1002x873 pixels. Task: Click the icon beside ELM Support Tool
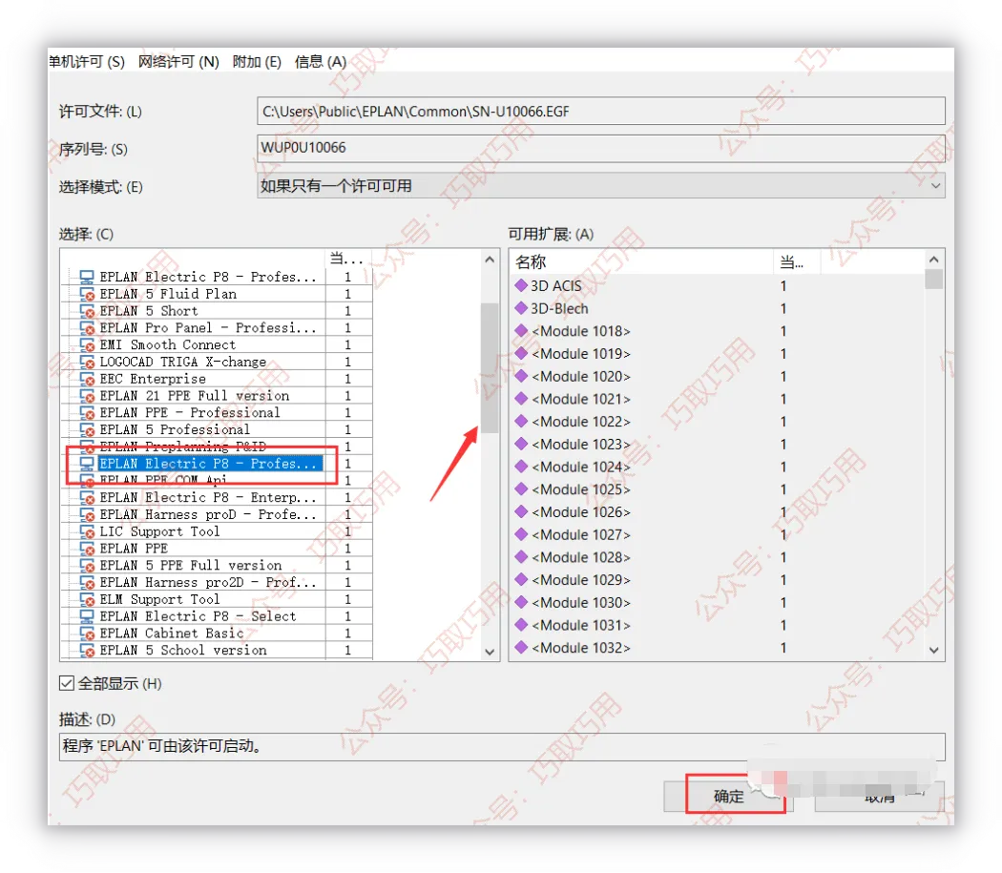tap(87, 599)
